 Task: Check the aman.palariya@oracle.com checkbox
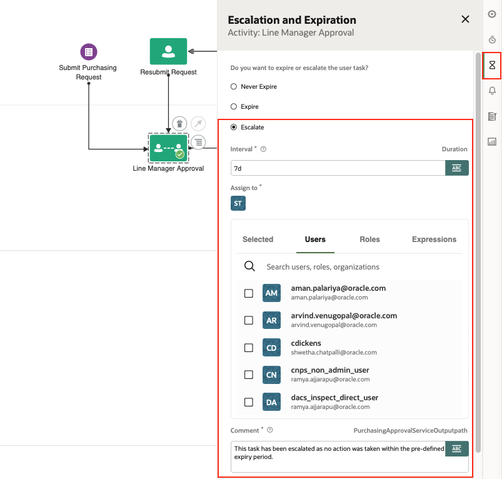pyautogui.click(x=249, y=293)
